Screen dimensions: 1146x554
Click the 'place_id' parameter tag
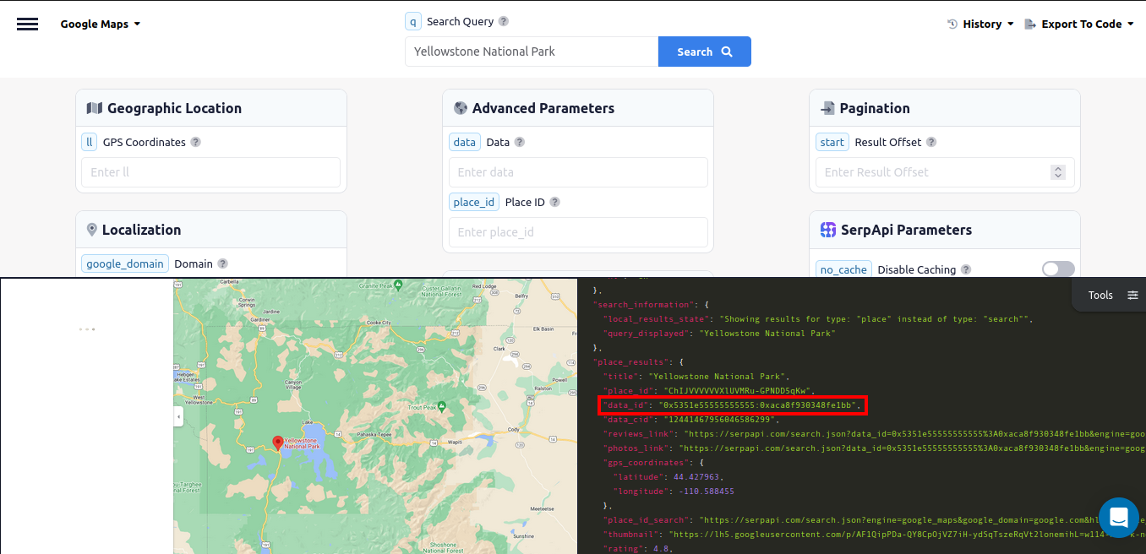(x=474, y=202)
